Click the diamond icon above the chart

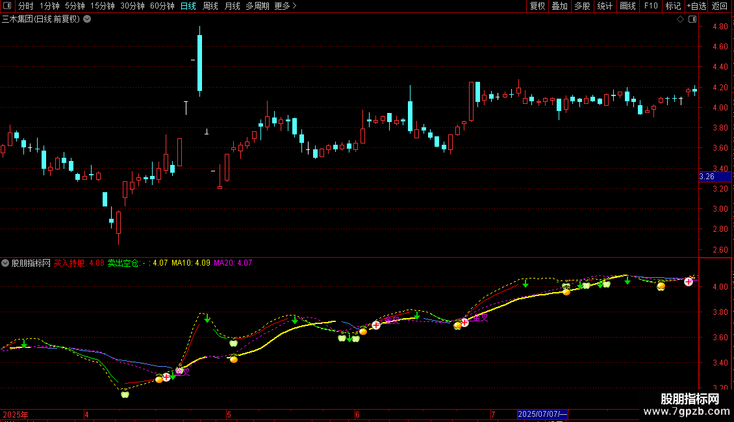coord(680,19)
